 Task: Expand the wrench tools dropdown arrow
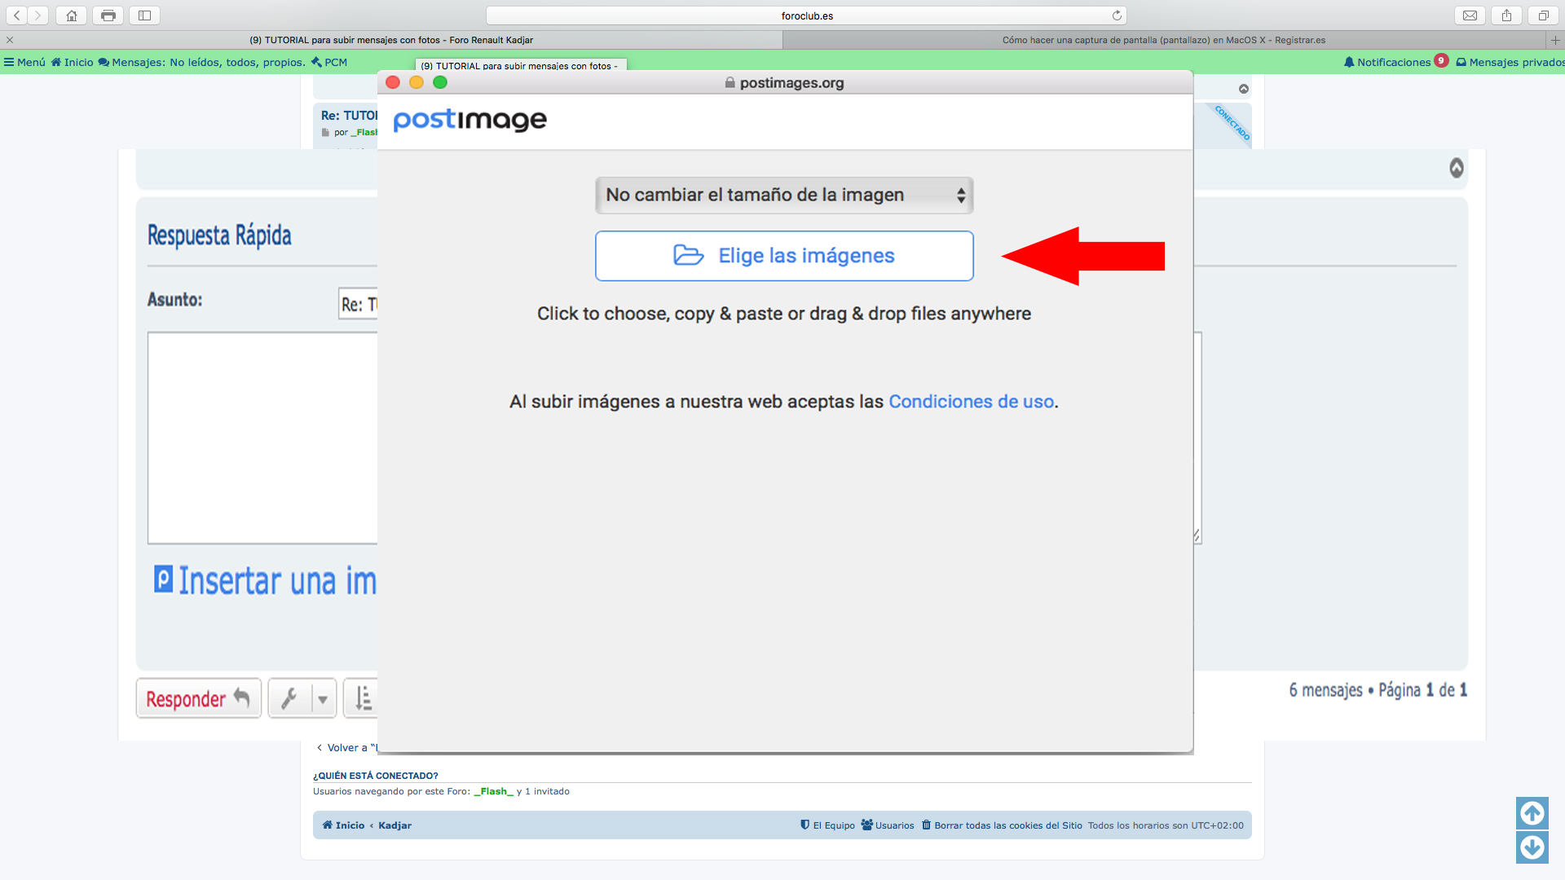(323, 699)
